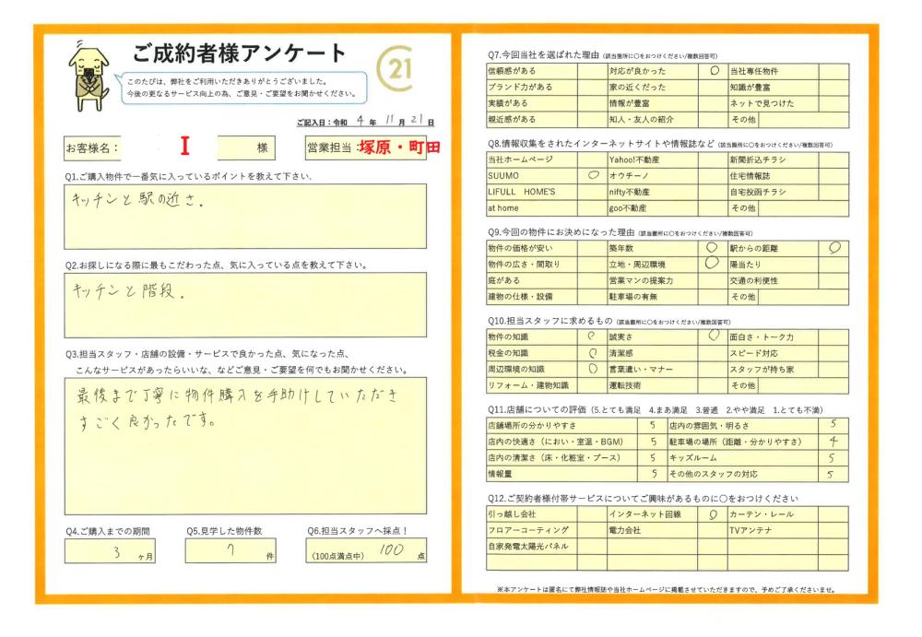
Task: Click the Q1 answer box
Action: click(x=245, y=217)
